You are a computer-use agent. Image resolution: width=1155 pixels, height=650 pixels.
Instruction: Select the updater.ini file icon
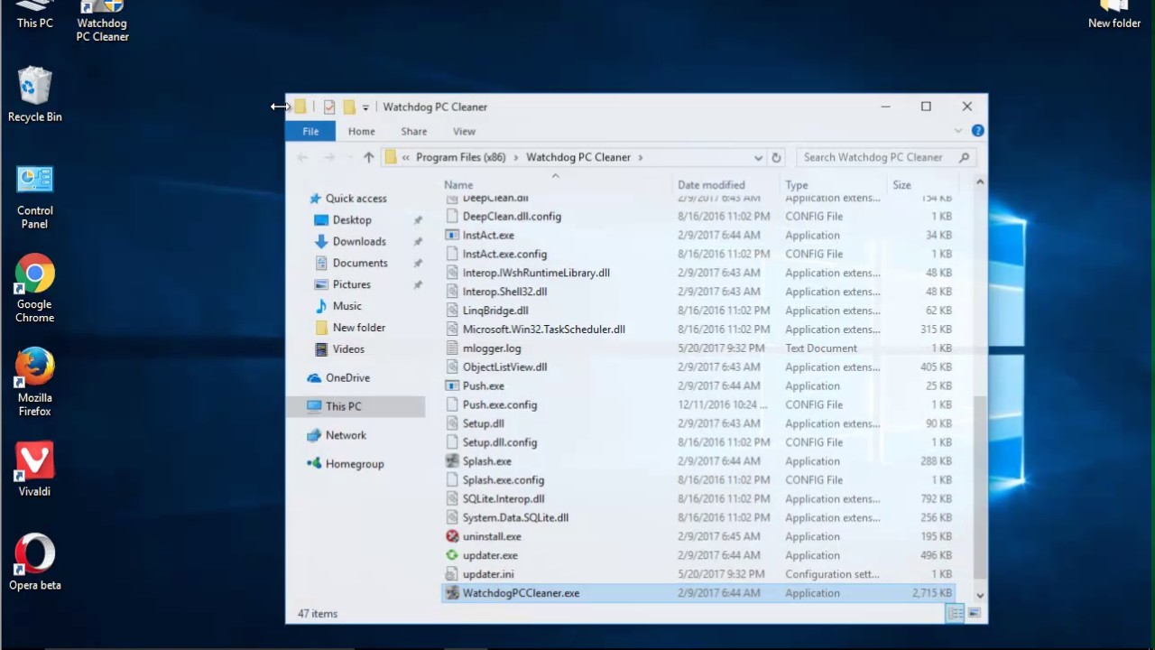coord(452,574)
